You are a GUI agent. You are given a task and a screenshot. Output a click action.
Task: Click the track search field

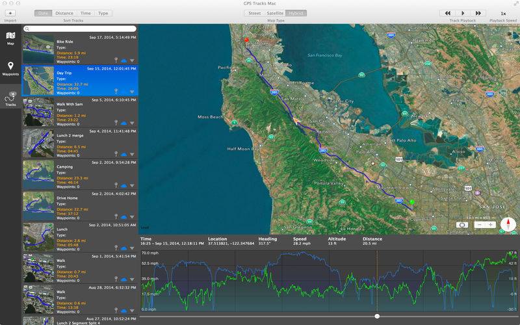point(80,29)
